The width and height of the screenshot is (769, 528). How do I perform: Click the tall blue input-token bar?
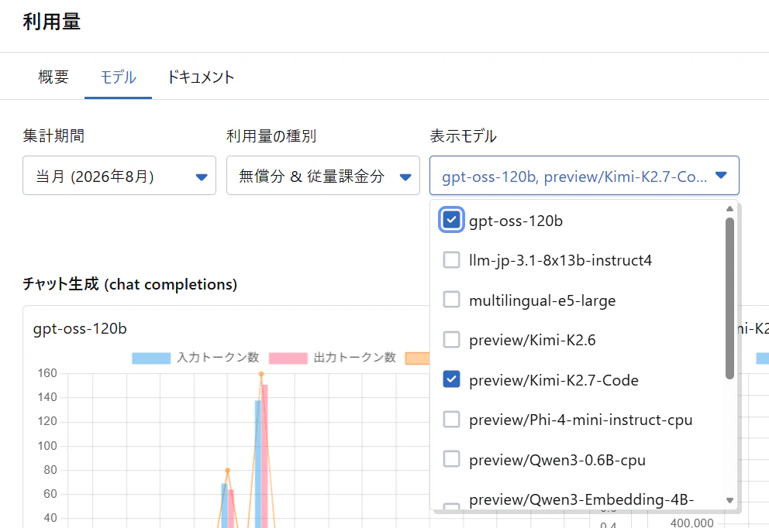(258, 464)
